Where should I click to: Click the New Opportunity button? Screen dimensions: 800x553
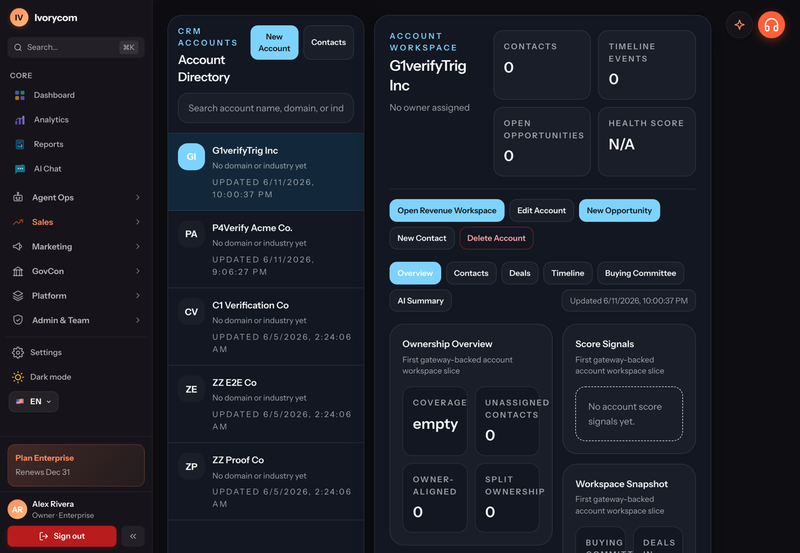(619, 211)
